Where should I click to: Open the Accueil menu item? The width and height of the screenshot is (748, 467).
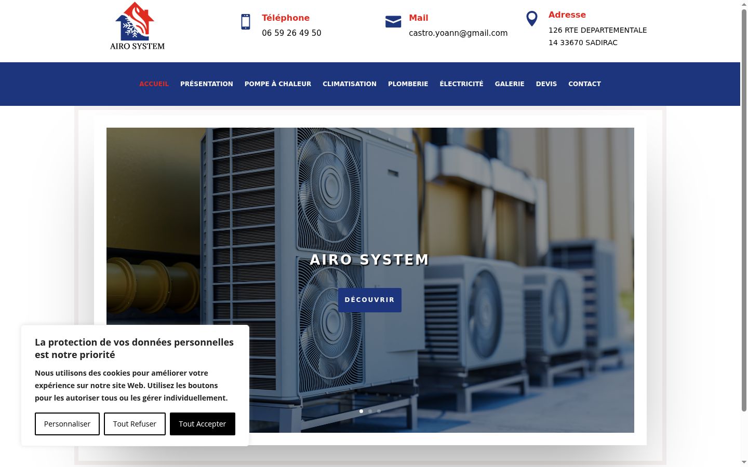(154, 84)
